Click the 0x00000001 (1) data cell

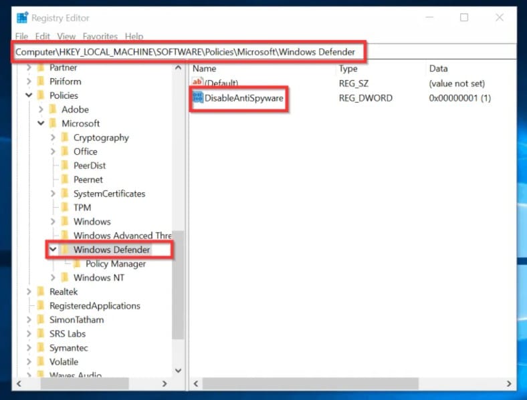click(459, 98)
